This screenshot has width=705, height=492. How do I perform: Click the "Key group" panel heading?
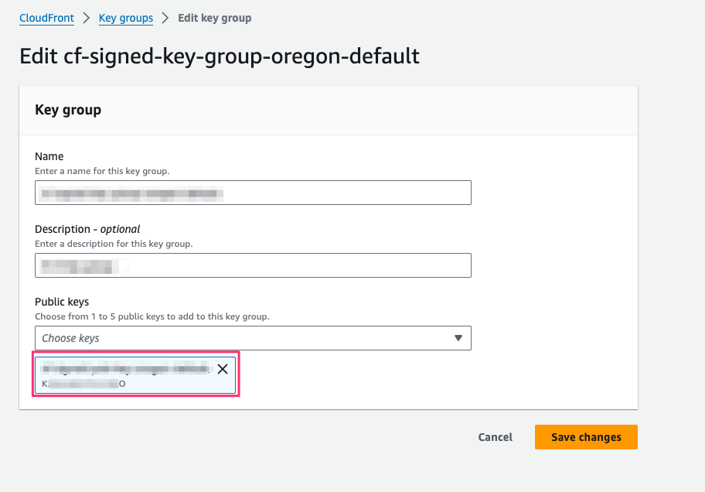click(x=68, y=110)
